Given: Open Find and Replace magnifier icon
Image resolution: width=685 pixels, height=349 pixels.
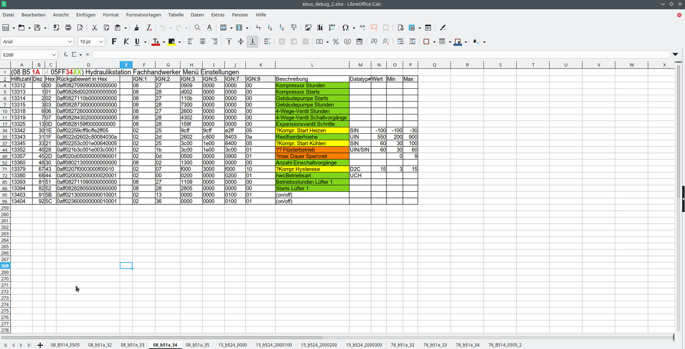Looking at the screenshot, I should pos(197,28).
